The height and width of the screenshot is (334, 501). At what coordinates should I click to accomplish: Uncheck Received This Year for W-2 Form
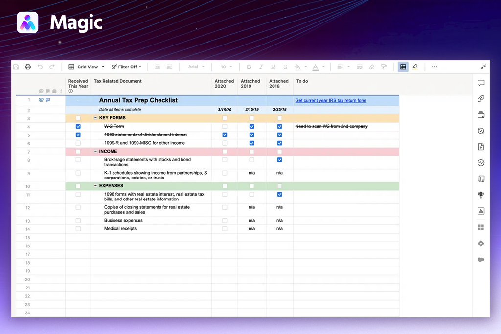(x=78, y=126)
